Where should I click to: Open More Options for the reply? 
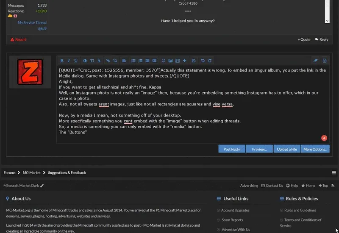tap(315, 149)
